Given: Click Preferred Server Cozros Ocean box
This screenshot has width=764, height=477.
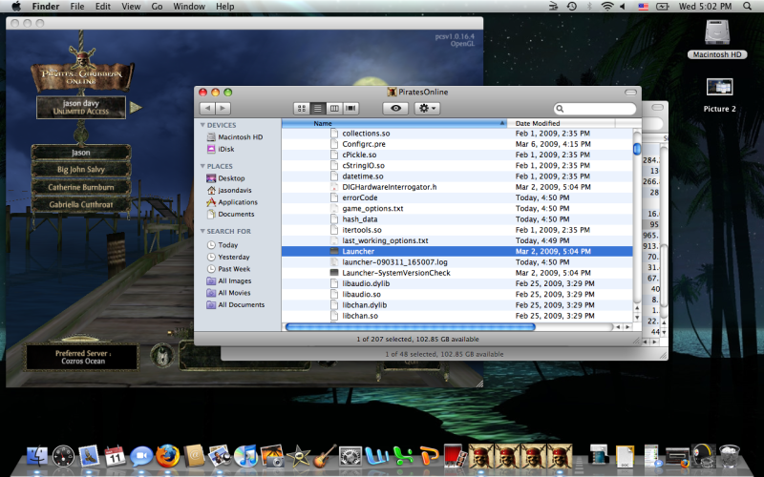Looking at the screenshot, I should pyautogui.click(x=82, y=357).
